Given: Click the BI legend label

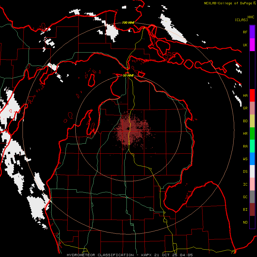Looking at the screenshot, I should tap(245, 210).
